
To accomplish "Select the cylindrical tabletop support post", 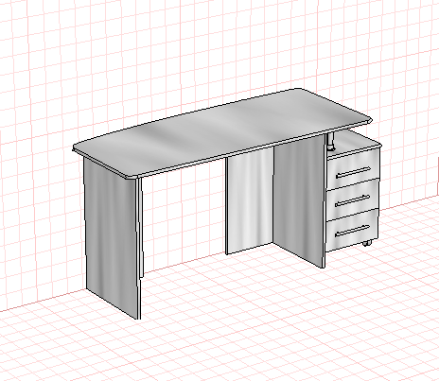I will click(x=331, y=141).
